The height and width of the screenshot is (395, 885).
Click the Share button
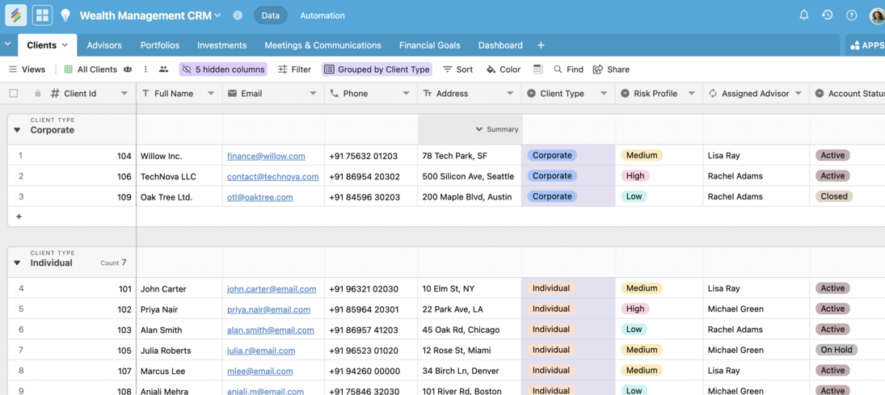pyautogui.click(x=611, y=69)
